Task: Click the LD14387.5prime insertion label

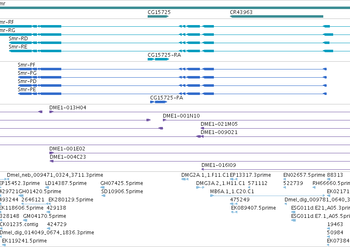Action: point(66,183)
